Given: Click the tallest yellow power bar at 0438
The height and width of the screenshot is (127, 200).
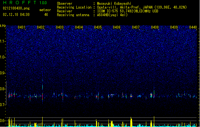Looking at the screenshot, I should click(x=154, y=121).
